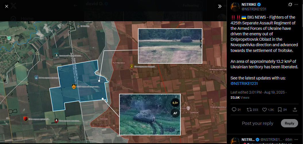Image resolution: width=303 pixels, height=144 pixels.
Task: Click the dimmed back arrow beside david D.
Action: click(75, 5)
